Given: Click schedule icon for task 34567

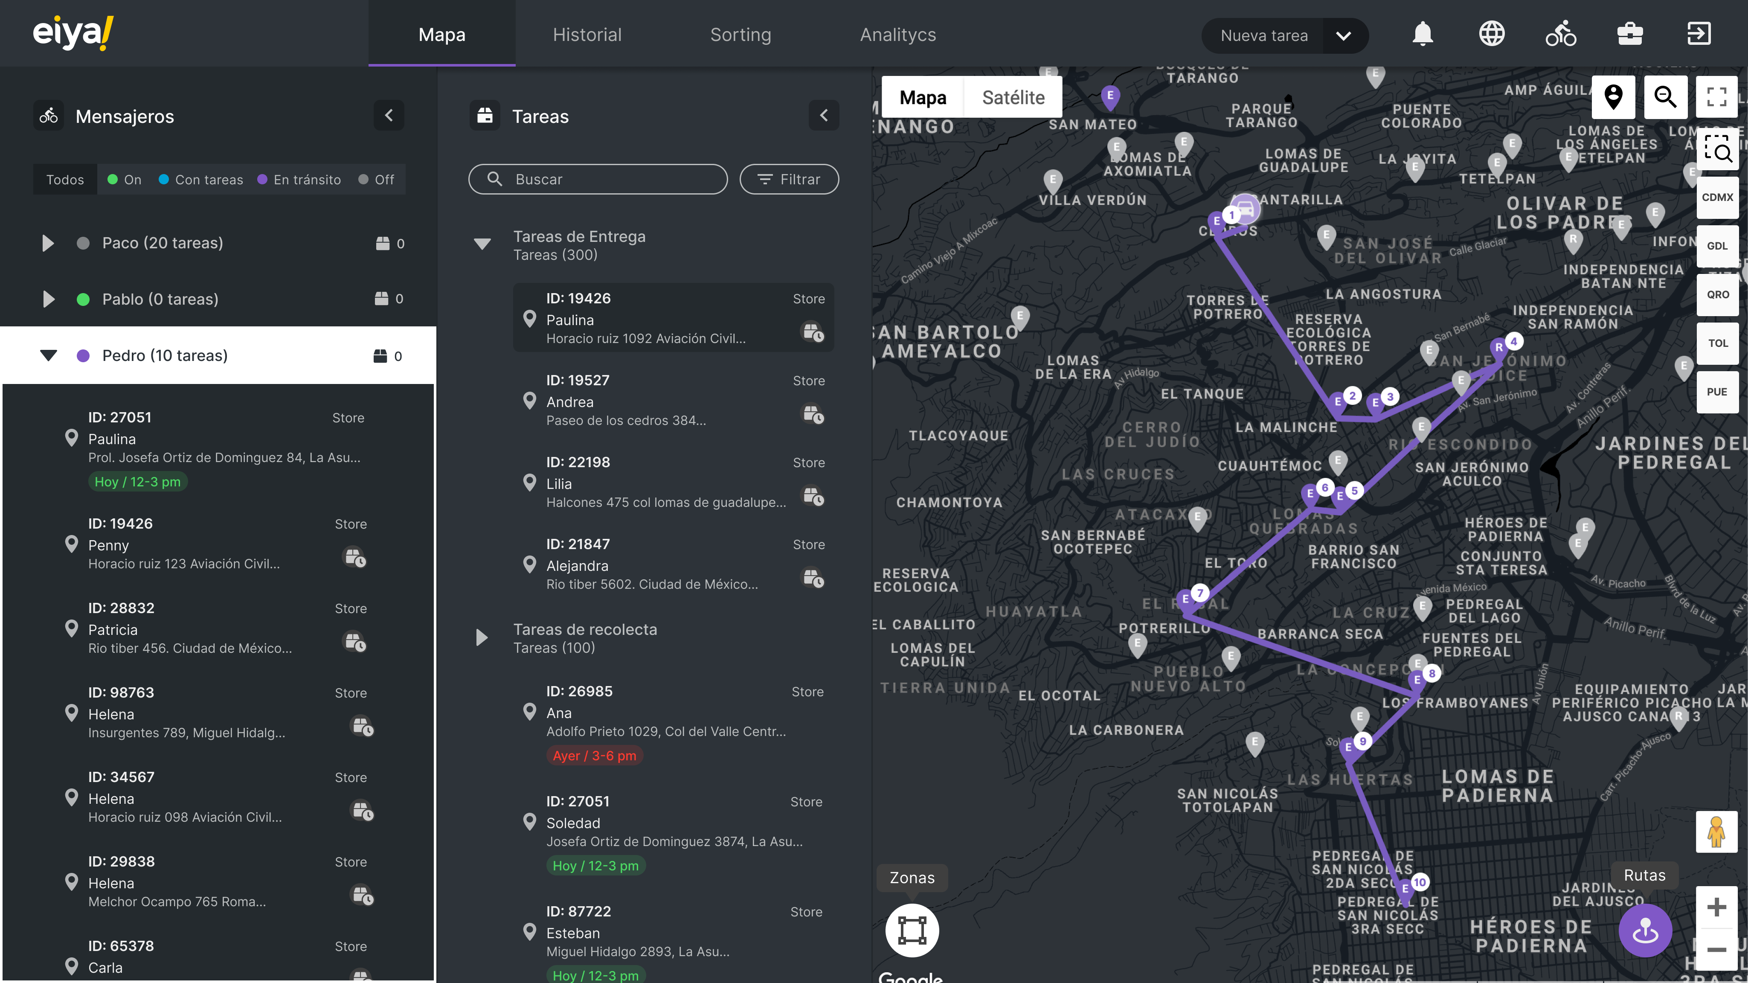Looking at the screenshot, I should [363, 811].
